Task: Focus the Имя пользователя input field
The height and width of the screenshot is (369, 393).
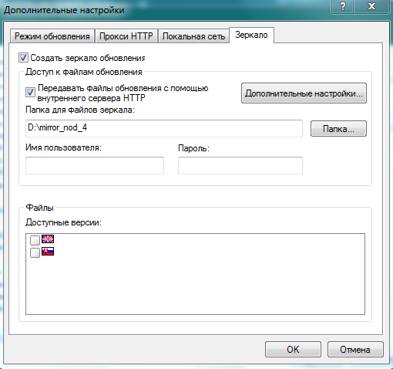Action: coord(95,165)
